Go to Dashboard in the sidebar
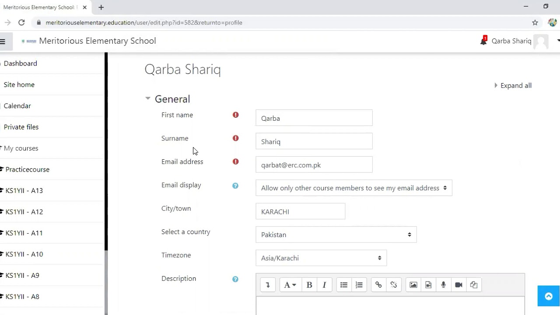The image size is (560, 315). [20, 63]
